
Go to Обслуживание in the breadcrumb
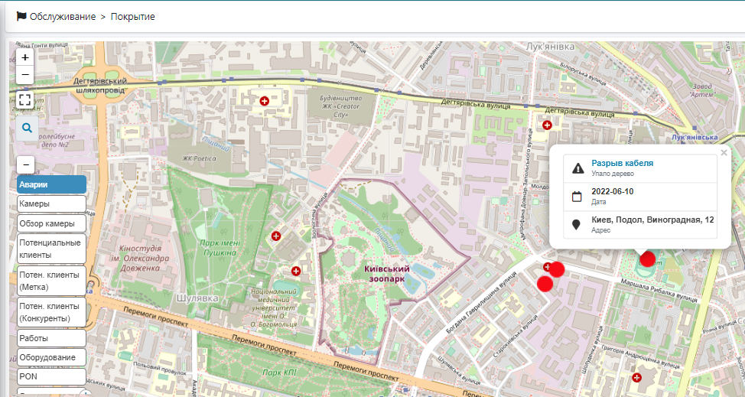pyautogui.click(x=63, y=16)
